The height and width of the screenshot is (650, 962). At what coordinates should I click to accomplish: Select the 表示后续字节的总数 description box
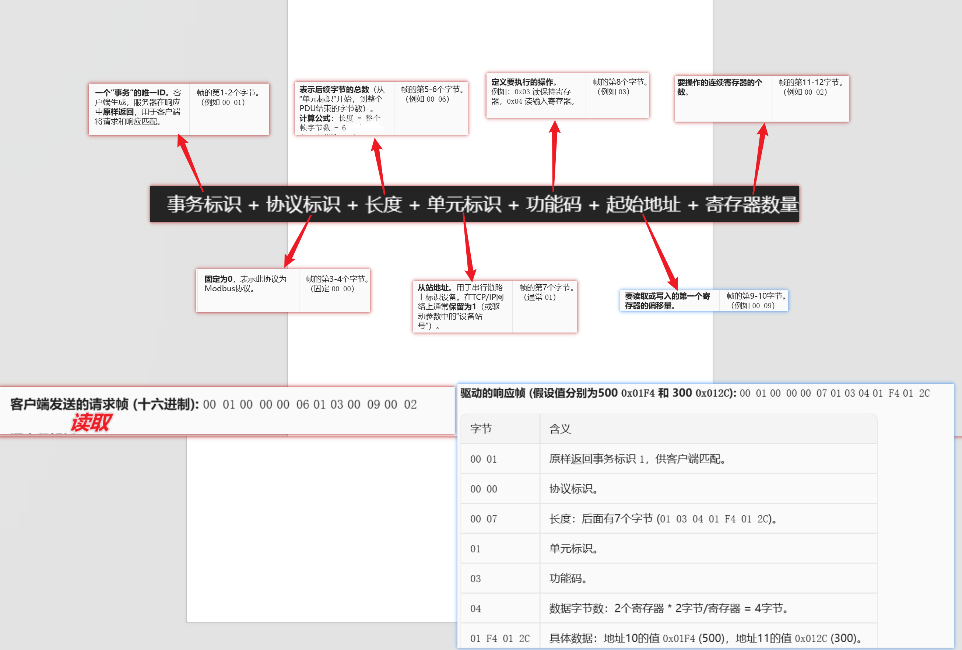pos(381,108)
